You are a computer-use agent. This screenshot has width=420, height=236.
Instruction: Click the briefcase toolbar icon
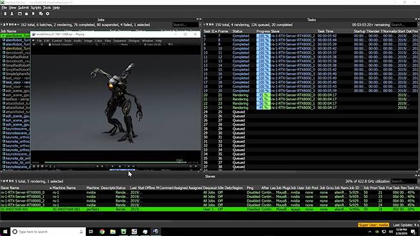point(26,14)
